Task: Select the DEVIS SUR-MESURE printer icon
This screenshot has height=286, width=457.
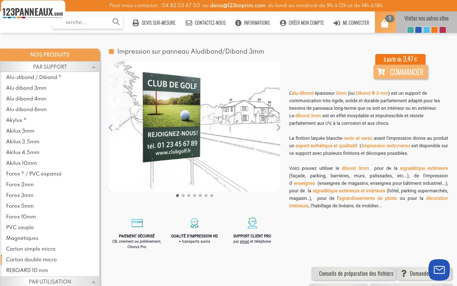Action: (136, 23)
